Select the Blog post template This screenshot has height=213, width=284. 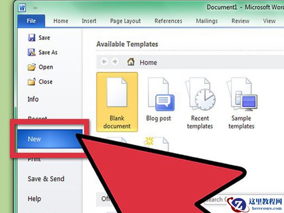pyautogui.click(x=159, y=99)
